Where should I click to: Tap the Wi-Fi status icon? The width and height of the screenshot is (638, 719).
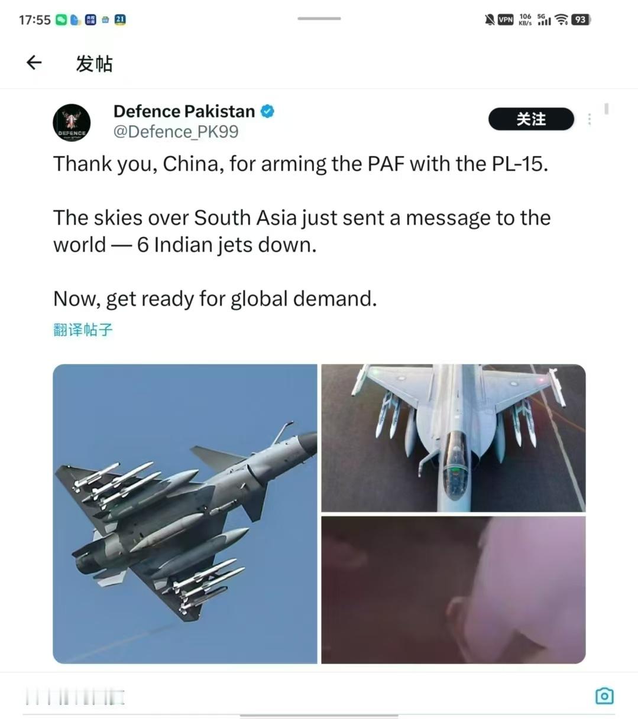pos(562,19)
